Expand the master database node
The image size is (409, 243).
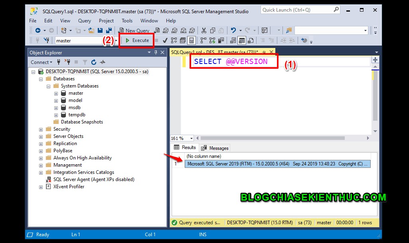pyautogui.click(x=56, y=93)
